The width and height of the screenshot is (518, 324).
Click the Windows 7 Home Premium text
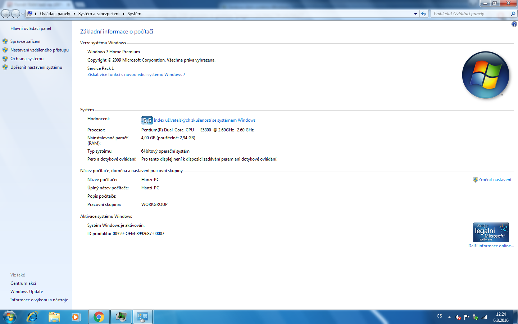tap(114, 52)
